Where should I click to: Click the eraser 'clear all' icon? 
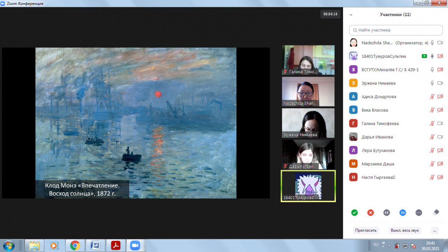pyautogui.click(x=435, y=212)
